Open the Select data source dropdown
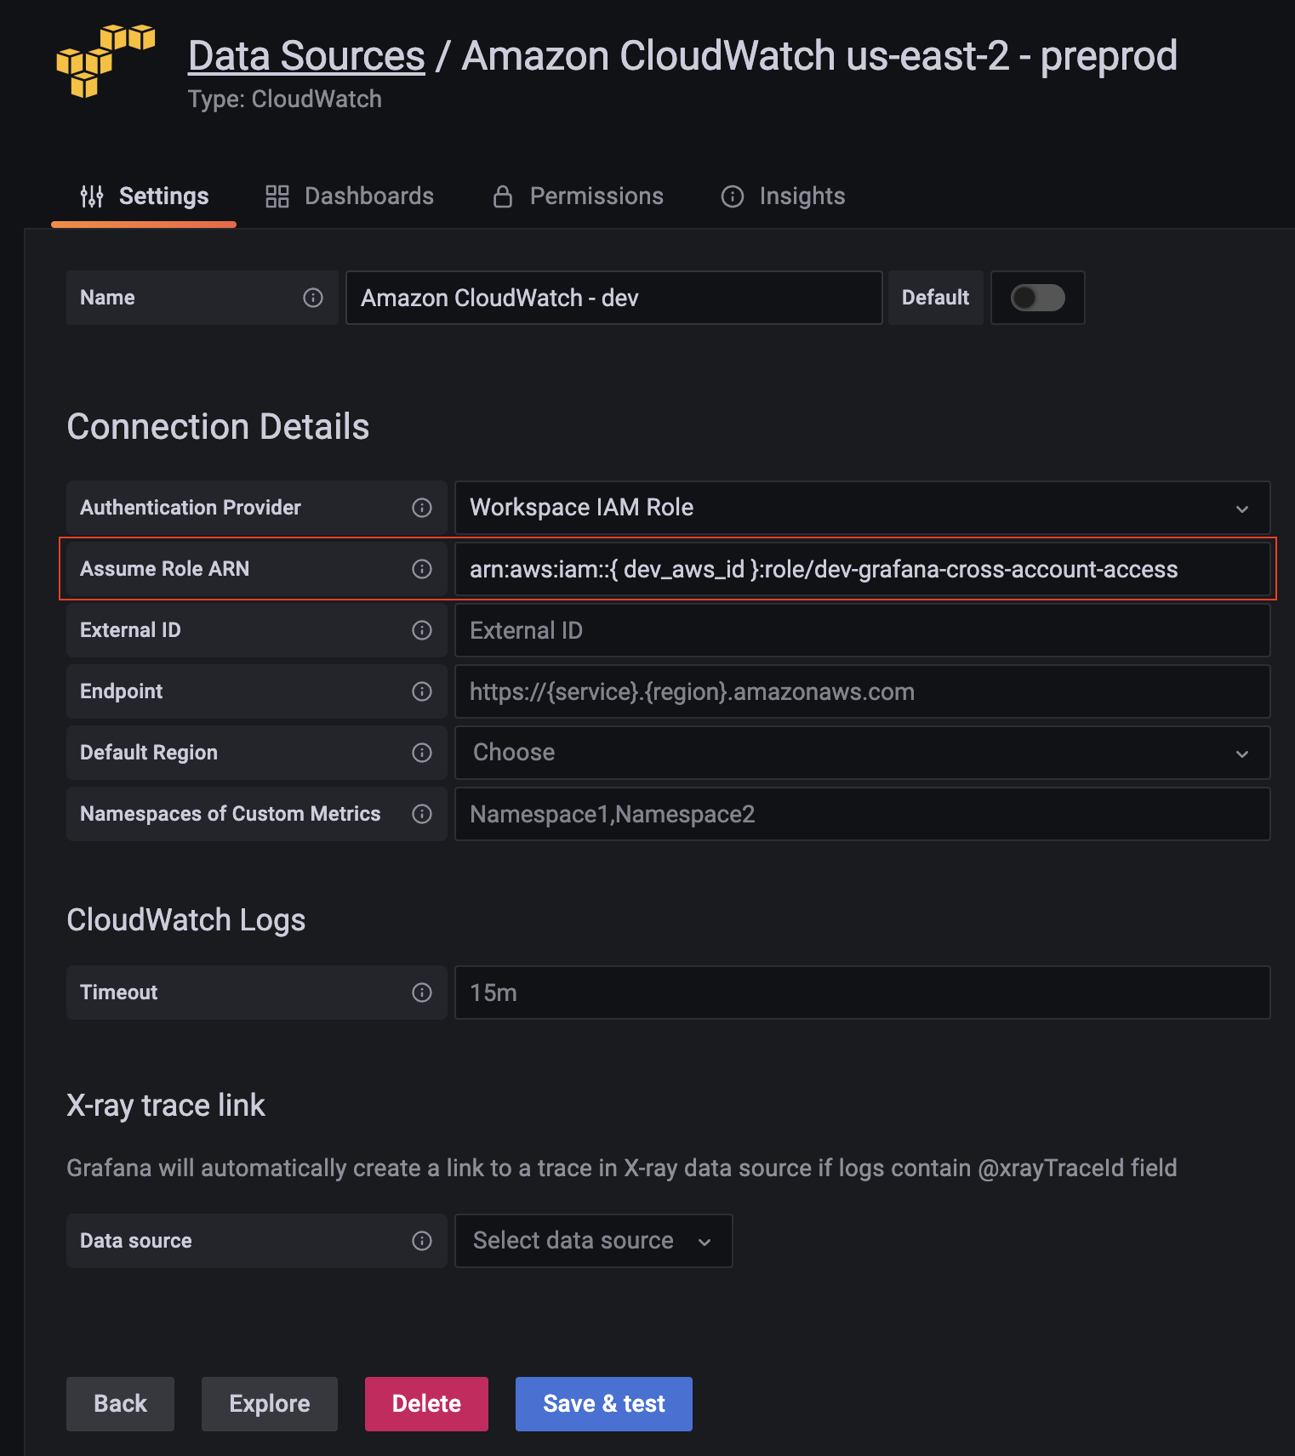This screenshot has width=1295, height=1456. pos(593,1241)
